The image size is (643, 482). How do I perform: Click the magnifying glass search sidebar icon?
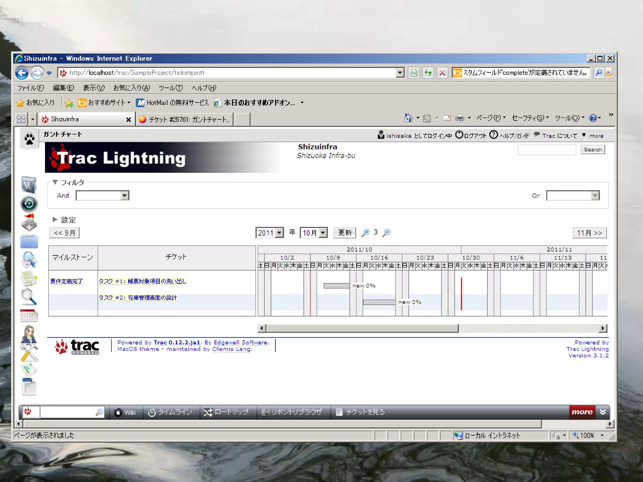[29, 297]
